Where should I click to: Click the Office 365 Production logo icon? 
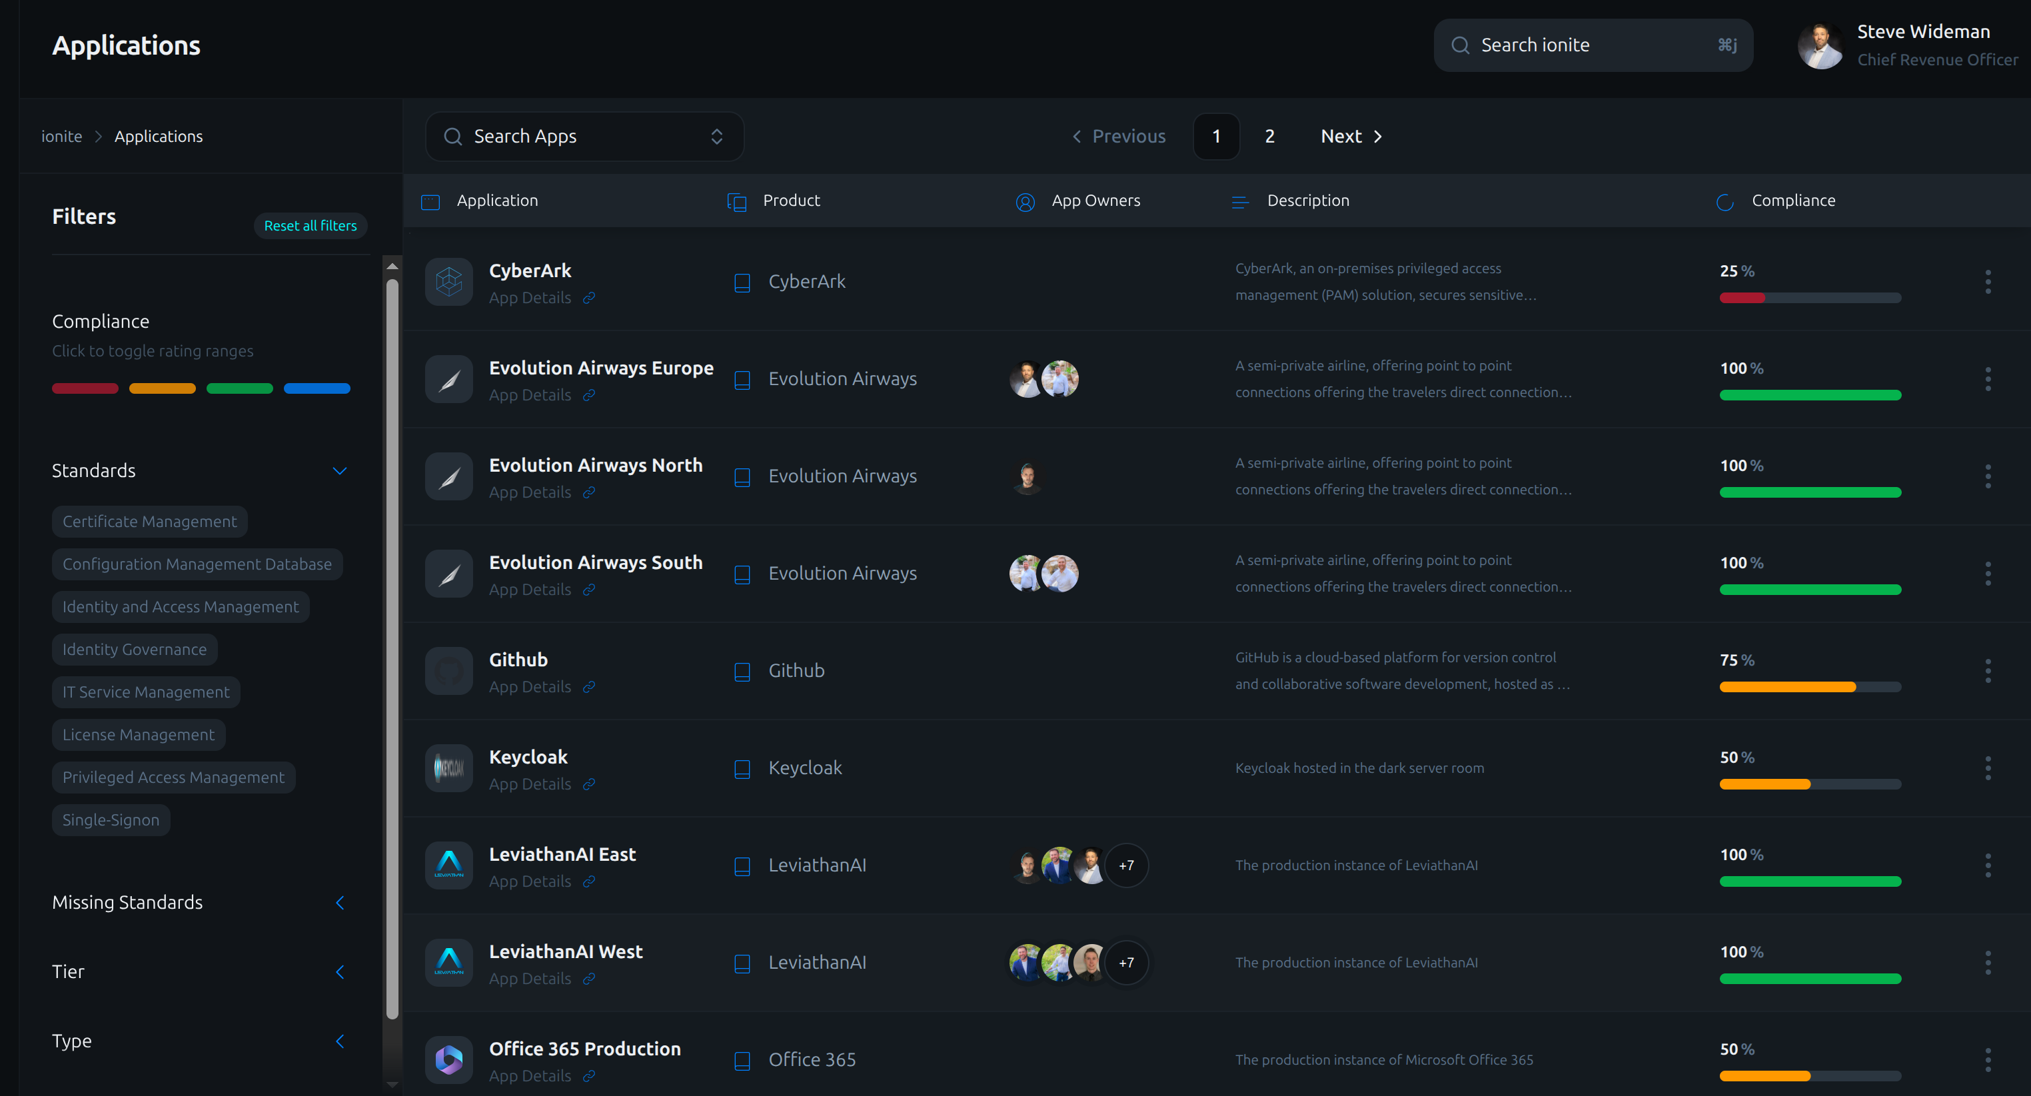coord(448,1060)
